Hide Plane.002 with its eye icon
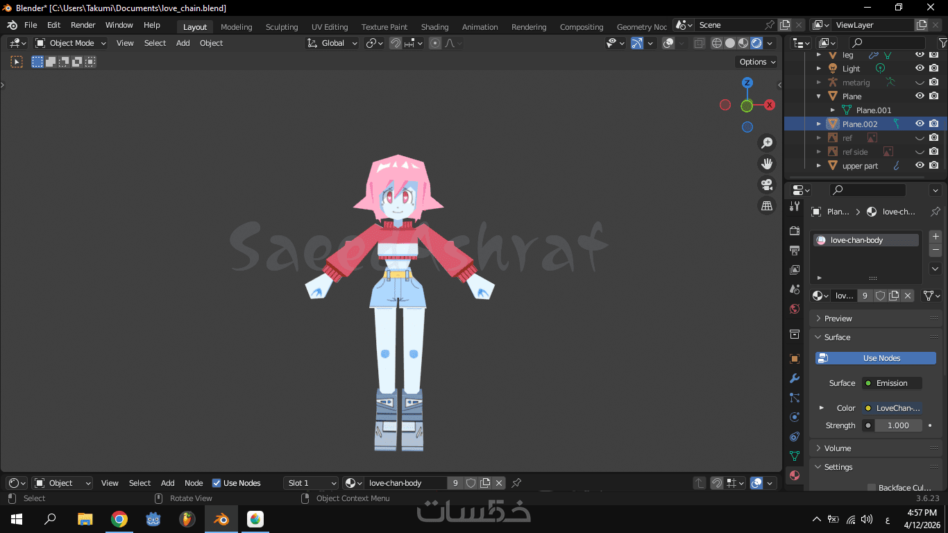The width and height of the screenshot is (948, 533). pyautogui.click(x=920, y=124)
